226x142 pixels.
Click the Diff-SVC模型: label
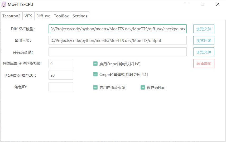(23, 29)
